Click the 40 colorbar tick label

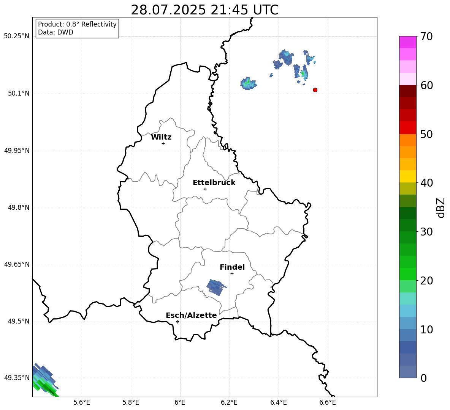(426, 183)
